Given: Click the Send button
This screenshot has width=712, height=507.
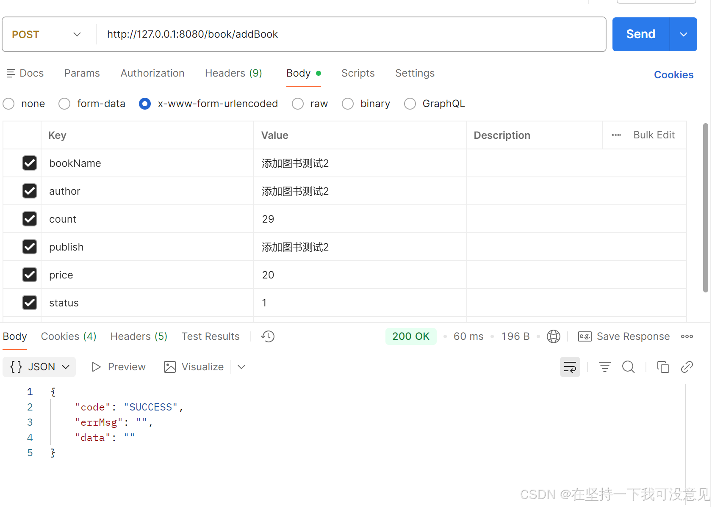Looking at the screenshot, I should [x=641, y=34].
